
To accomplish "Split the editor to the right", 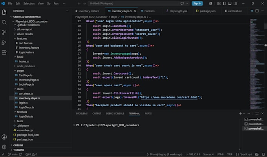I will tap(257, 11).
